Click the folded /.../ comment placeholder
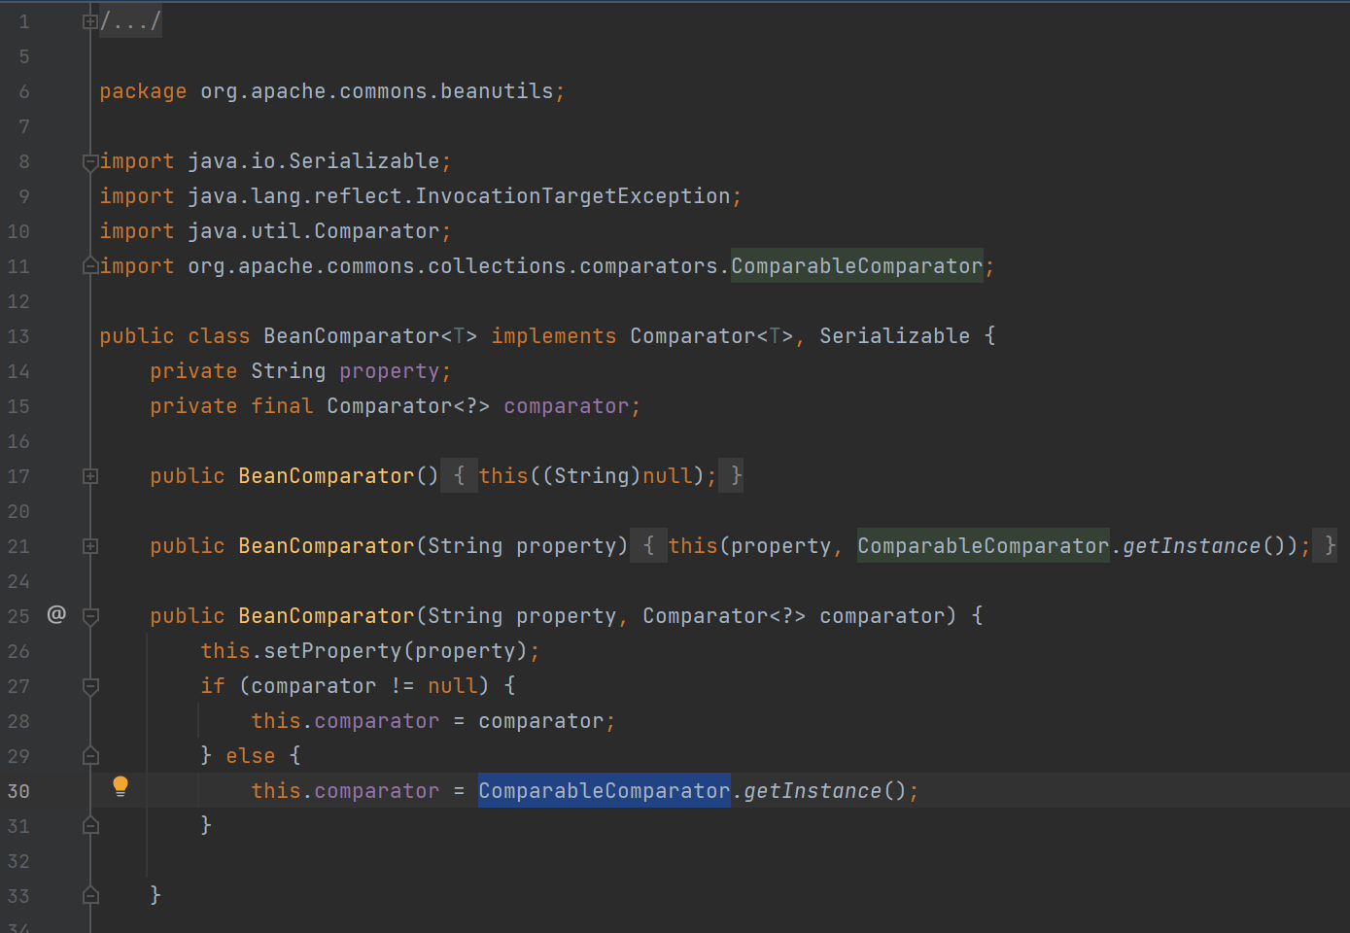 pyautogui.click(x=130, y=21)
